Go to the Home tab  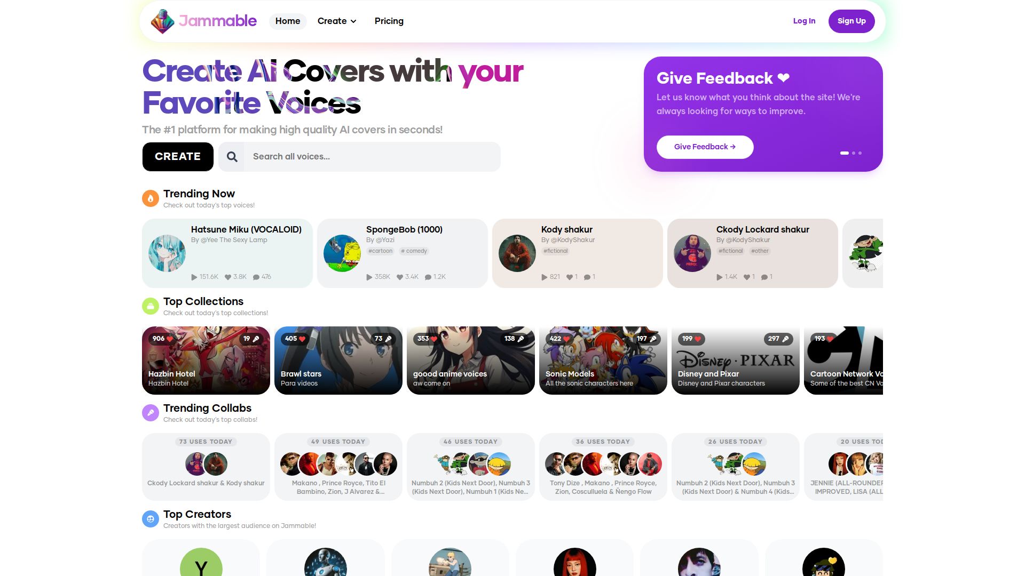coord(288,21)
